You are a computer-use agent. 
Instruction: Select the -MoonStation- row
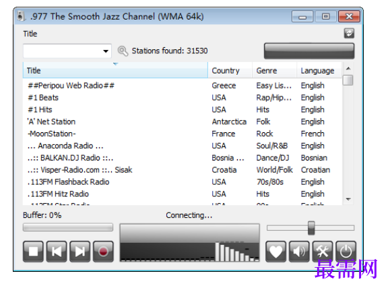[x=182, y=134]
